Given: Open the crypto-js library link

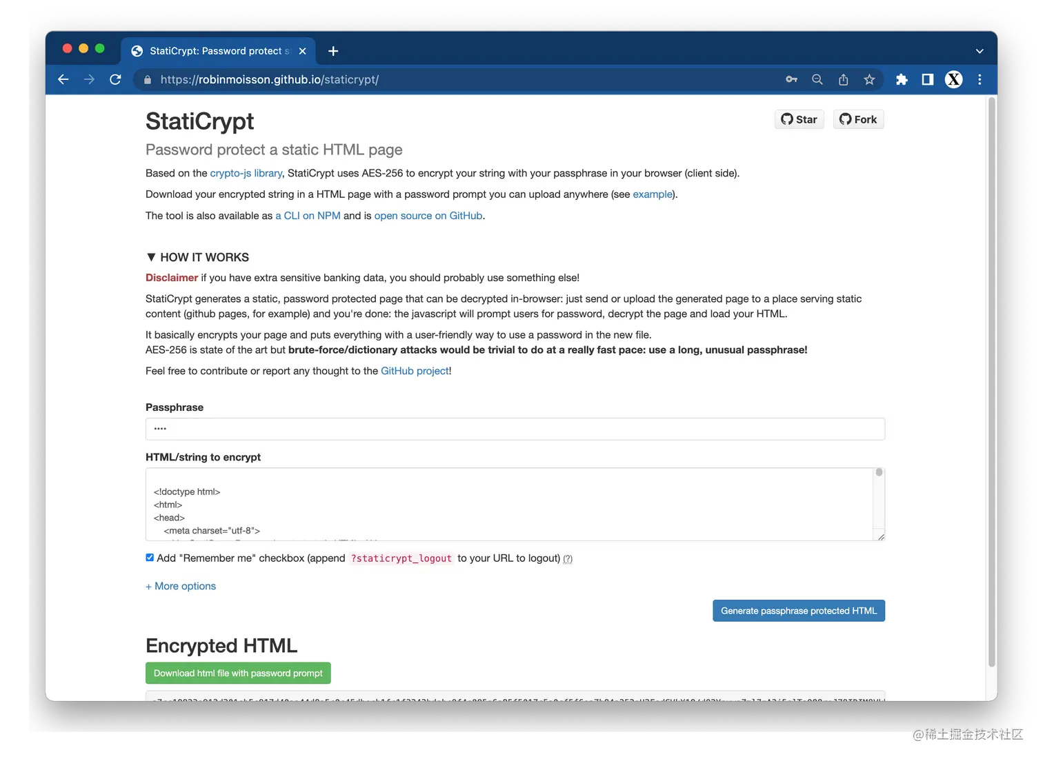Looking at the screenshot, I should tap(246, 173).
